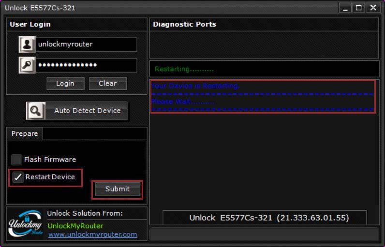Minimize the Unlock E5577Cs-321 window
The height and width of the screenshot is (247, 385).
click(345, 8)
